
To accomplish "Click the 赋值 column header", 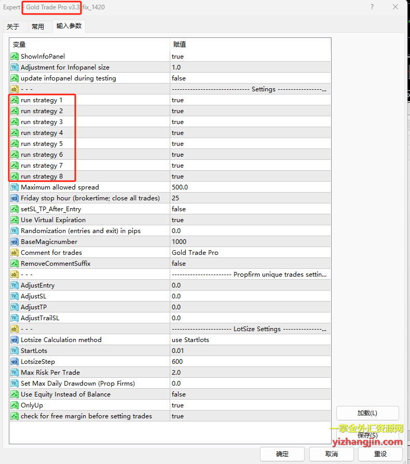I will tap(250, 45).
